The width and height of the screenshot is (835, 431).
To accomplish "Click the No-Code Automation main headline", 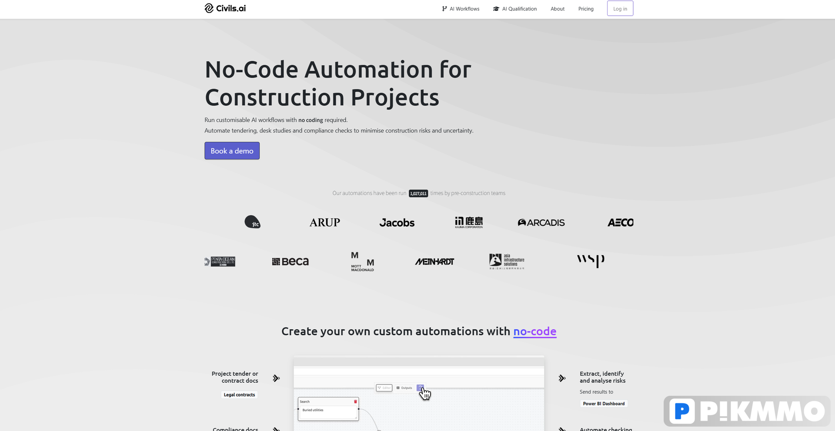I will (x=338, y=83).
